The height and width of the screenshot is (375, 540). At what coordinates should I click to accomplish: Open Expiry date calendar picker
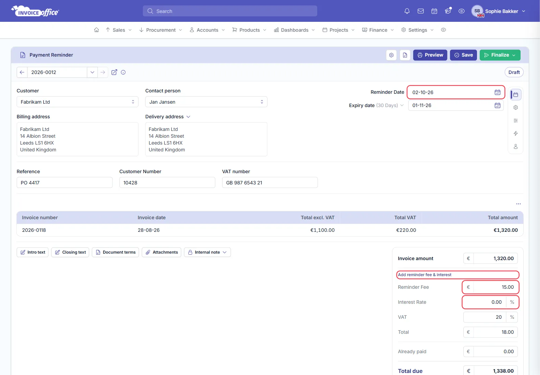497,105
